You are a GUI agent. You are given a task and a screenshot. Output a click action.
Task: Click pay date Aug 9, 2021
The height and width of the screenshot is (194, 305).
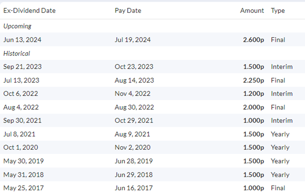(x=132, y=134)
